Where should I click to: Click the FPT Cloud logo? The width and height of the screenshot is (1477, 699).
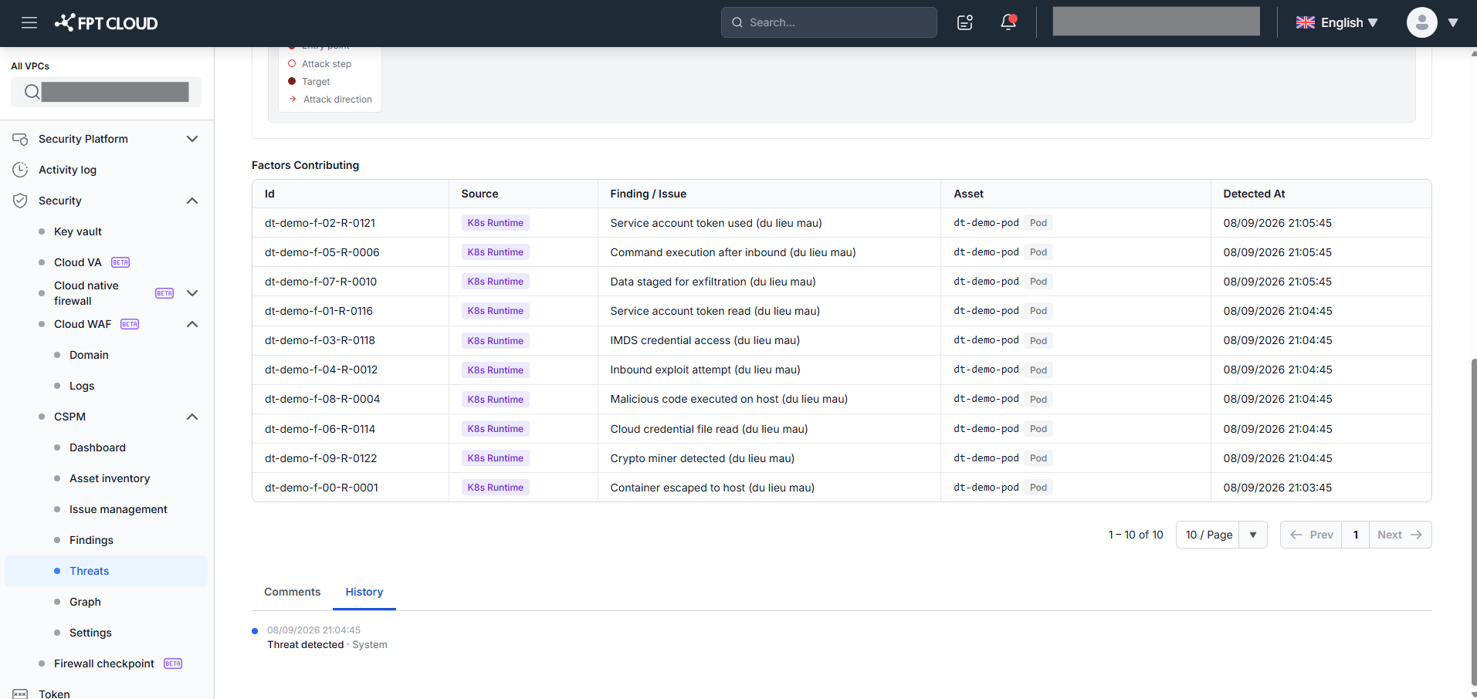[x=106, y=22]
